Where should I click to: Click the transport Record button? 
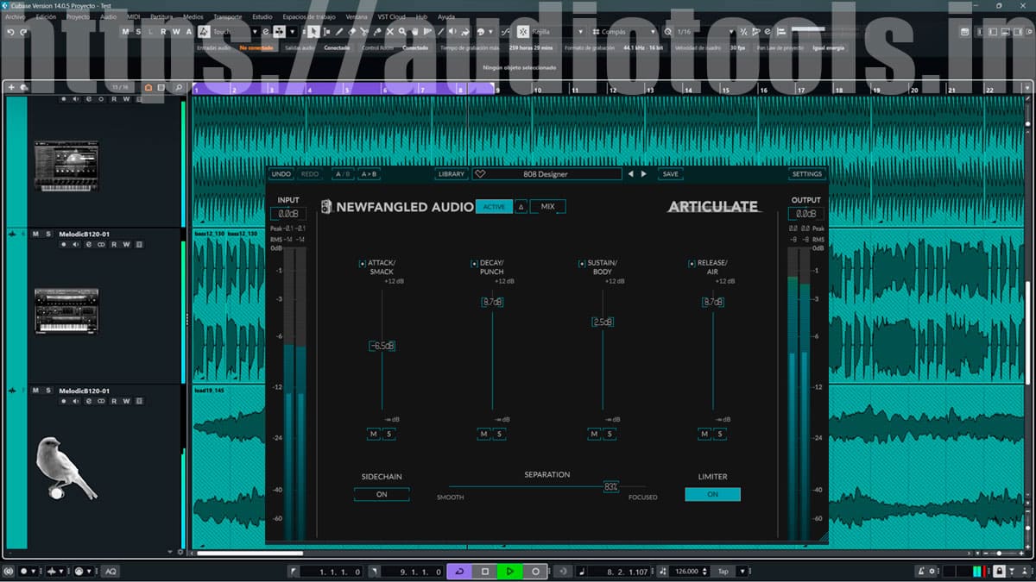click(535, 571)
